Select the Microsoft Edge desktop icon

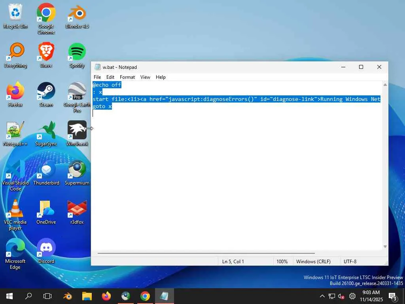click(15, 254)
